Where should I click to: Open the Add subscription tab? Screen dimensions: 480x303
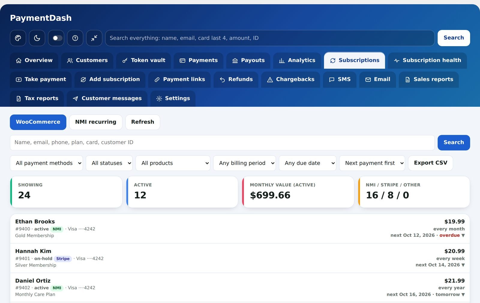pos(110,79)
